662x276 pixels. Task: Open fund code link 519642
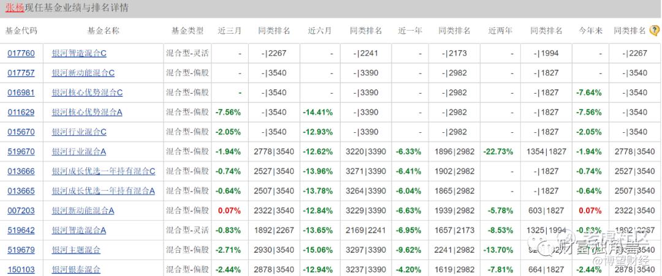(21, 230)
